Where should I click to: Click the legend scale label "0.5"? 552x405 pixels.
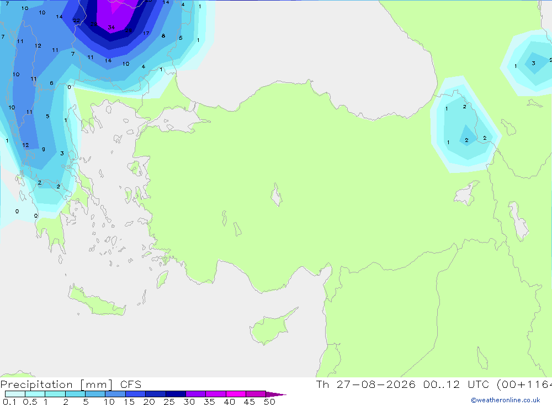point(30,402)
